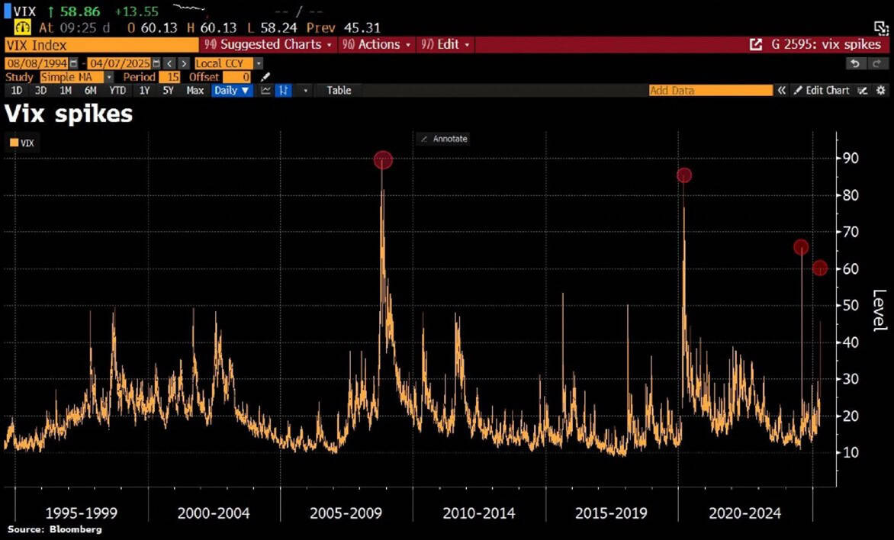Open the Actions menu
Screen dimensions: 894x540
[378, 45]
